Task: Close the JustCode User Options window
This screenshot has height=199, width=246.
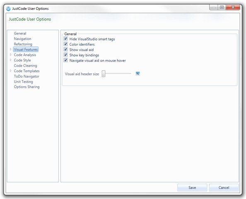Action: coord(233,7)
